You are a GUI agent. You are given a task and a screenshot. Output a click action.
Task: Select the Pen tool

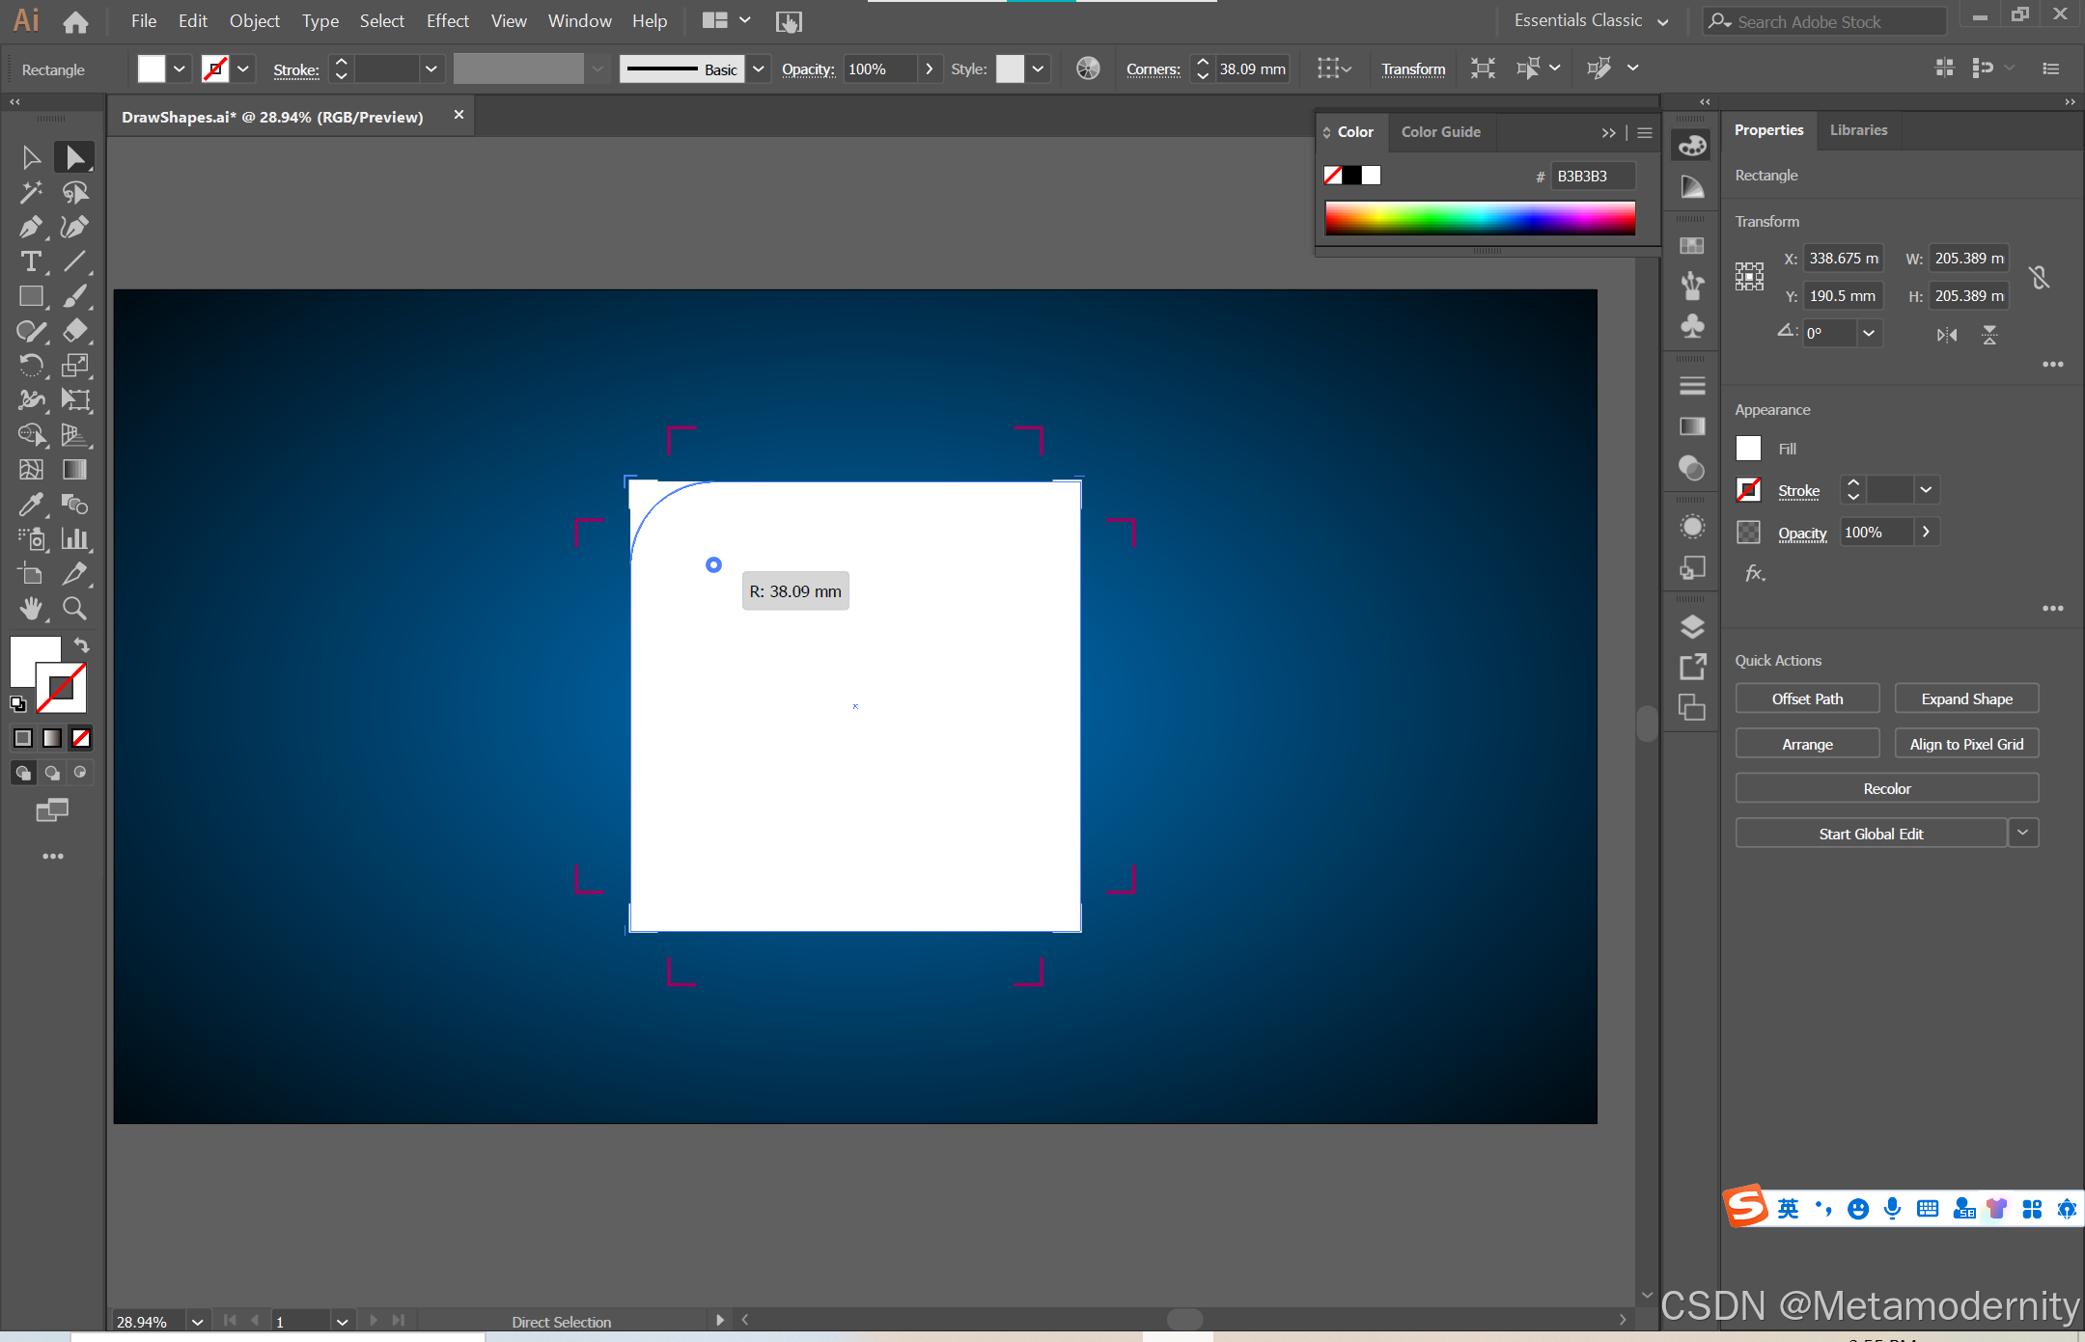click(x=30, y=227)
